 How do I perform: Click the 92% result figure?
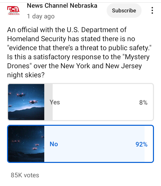142,145
